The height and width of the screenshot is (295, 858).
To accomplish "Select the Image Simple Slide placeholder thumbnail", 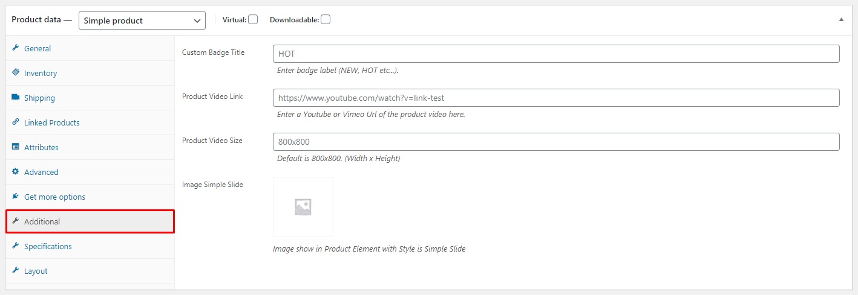I will click(303, 207).
